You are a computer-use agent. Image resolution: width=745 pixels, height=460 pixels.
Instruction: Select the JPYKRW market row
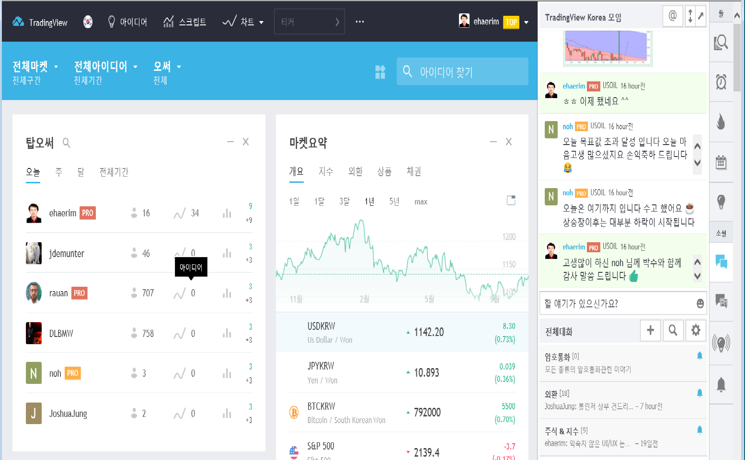402,372
